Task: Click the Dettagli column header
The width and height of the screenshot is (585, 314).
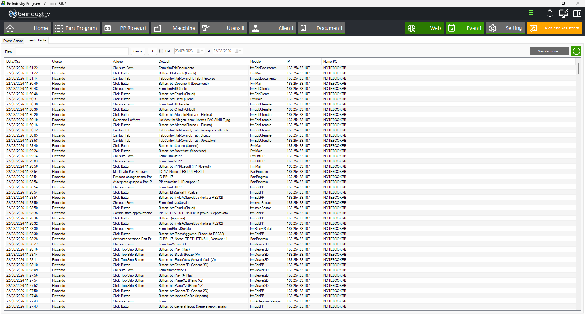Action: (202, 62)
